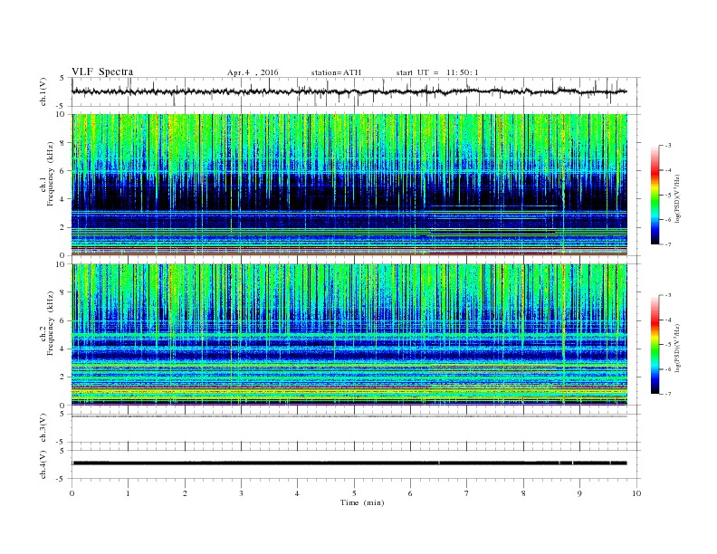Viewport: 717px width, 554px height.
Task: Click time axis tick label "4" at bottom
Action: (297, 493)
